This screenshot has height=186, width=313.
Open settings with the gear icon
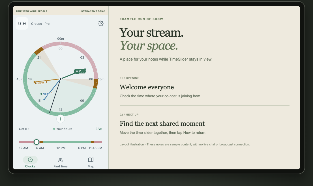(x=101, y=23)
